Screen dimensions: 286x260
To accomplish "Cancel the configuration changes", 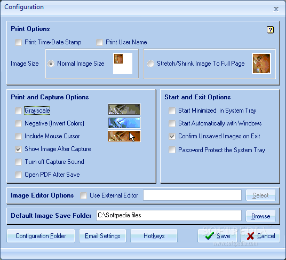I will coord(260,236).
